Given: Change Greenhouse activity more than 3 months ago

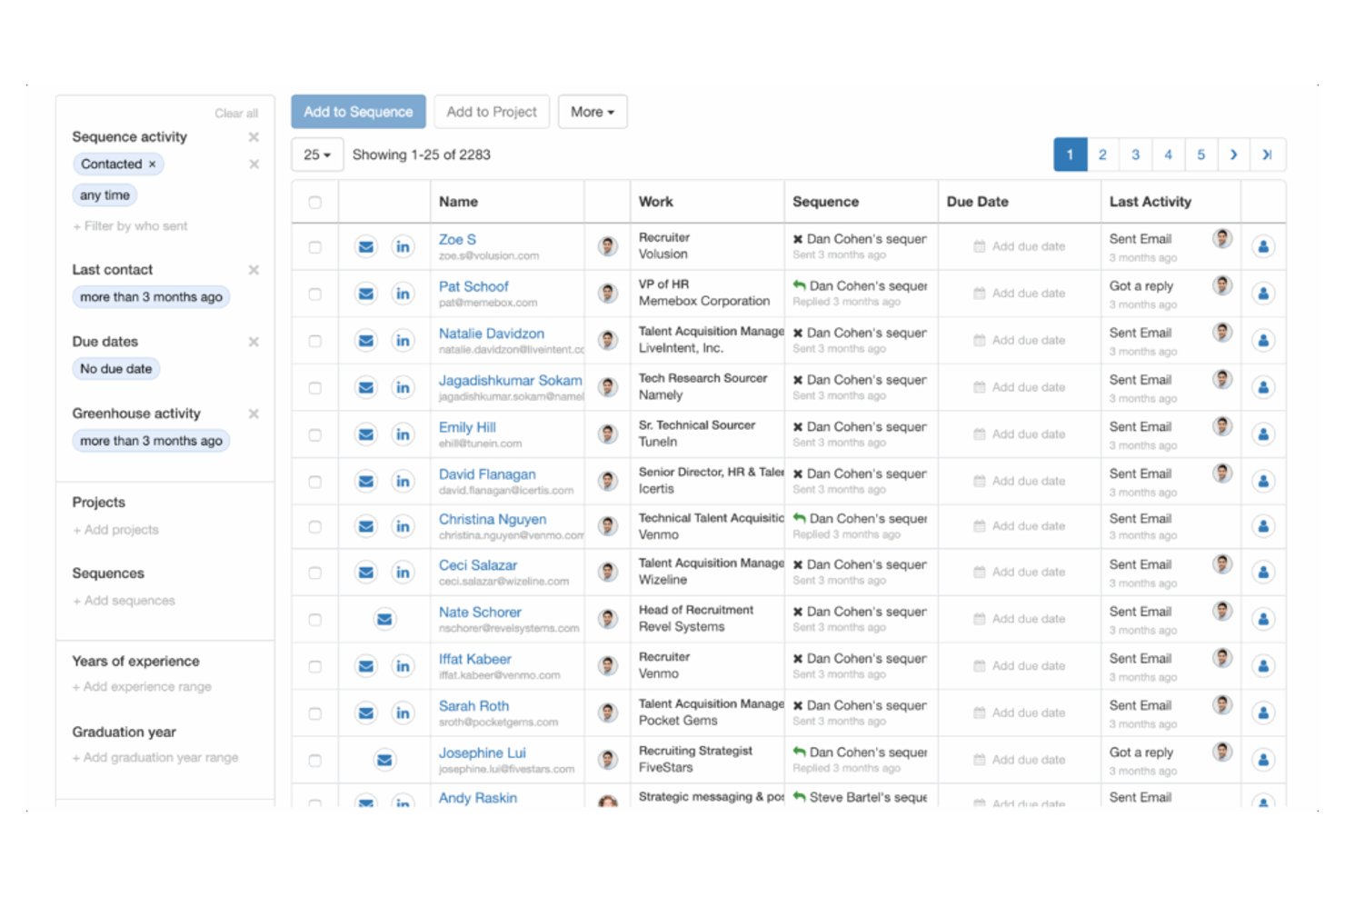Looking at the screenshot, I should click(151, 441).
